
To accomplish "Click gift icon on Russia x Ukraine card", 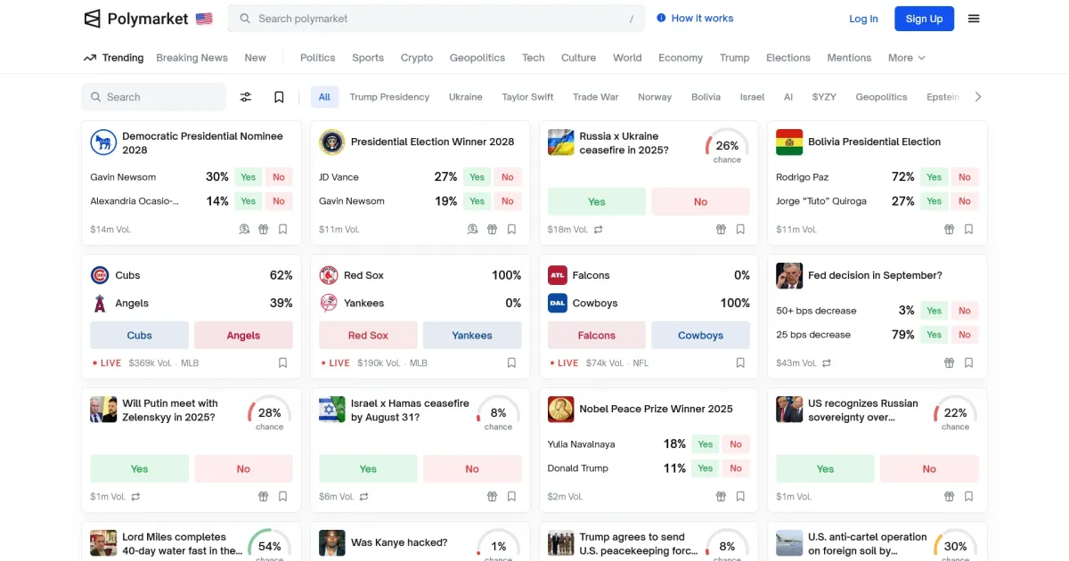I will [x=722, y=229].
